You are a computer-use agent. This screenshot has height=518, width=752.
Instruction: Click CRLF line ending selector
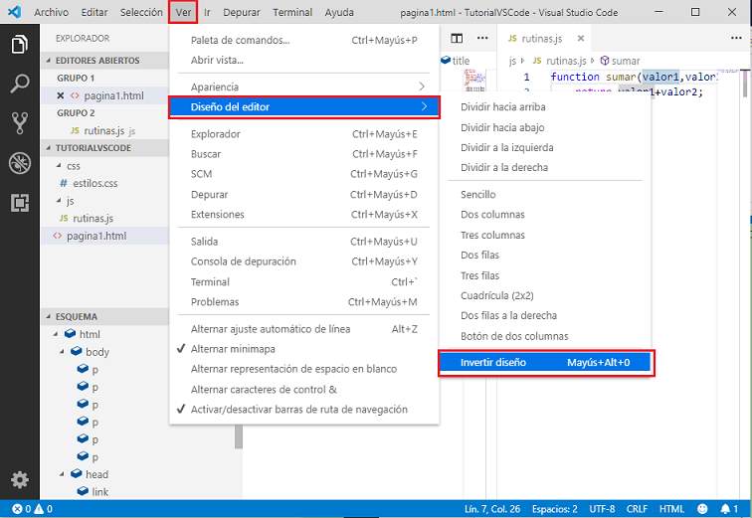point(637,509)
